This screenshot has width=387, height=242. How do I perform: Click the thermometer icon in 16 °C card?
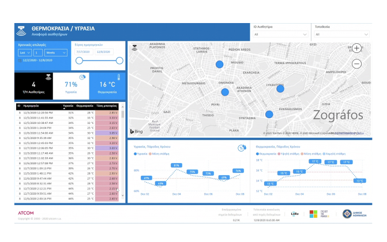click(x=119, y=77)
